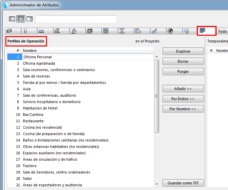Click # header in Temporalmente list
The height and width of the screenshot is (190, 228).
[x=211, y=51]
